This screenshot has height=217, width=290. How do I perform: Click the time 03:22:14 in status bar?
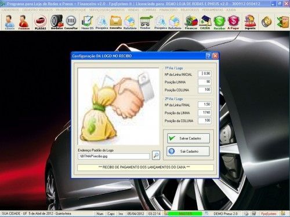coord(154,214)
